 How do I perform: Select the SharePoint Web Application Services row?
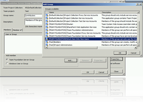pos(91,27)
